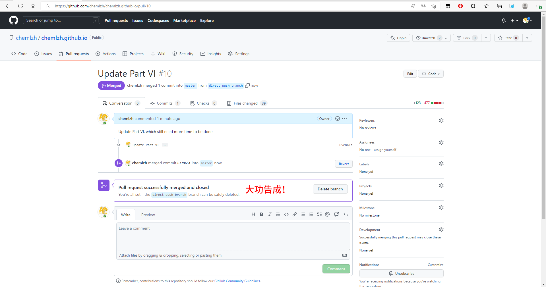This screenshot has width=546, height=287.
Task: Copy the direct_push_branch name to clipboard
Action: (247, 86)
